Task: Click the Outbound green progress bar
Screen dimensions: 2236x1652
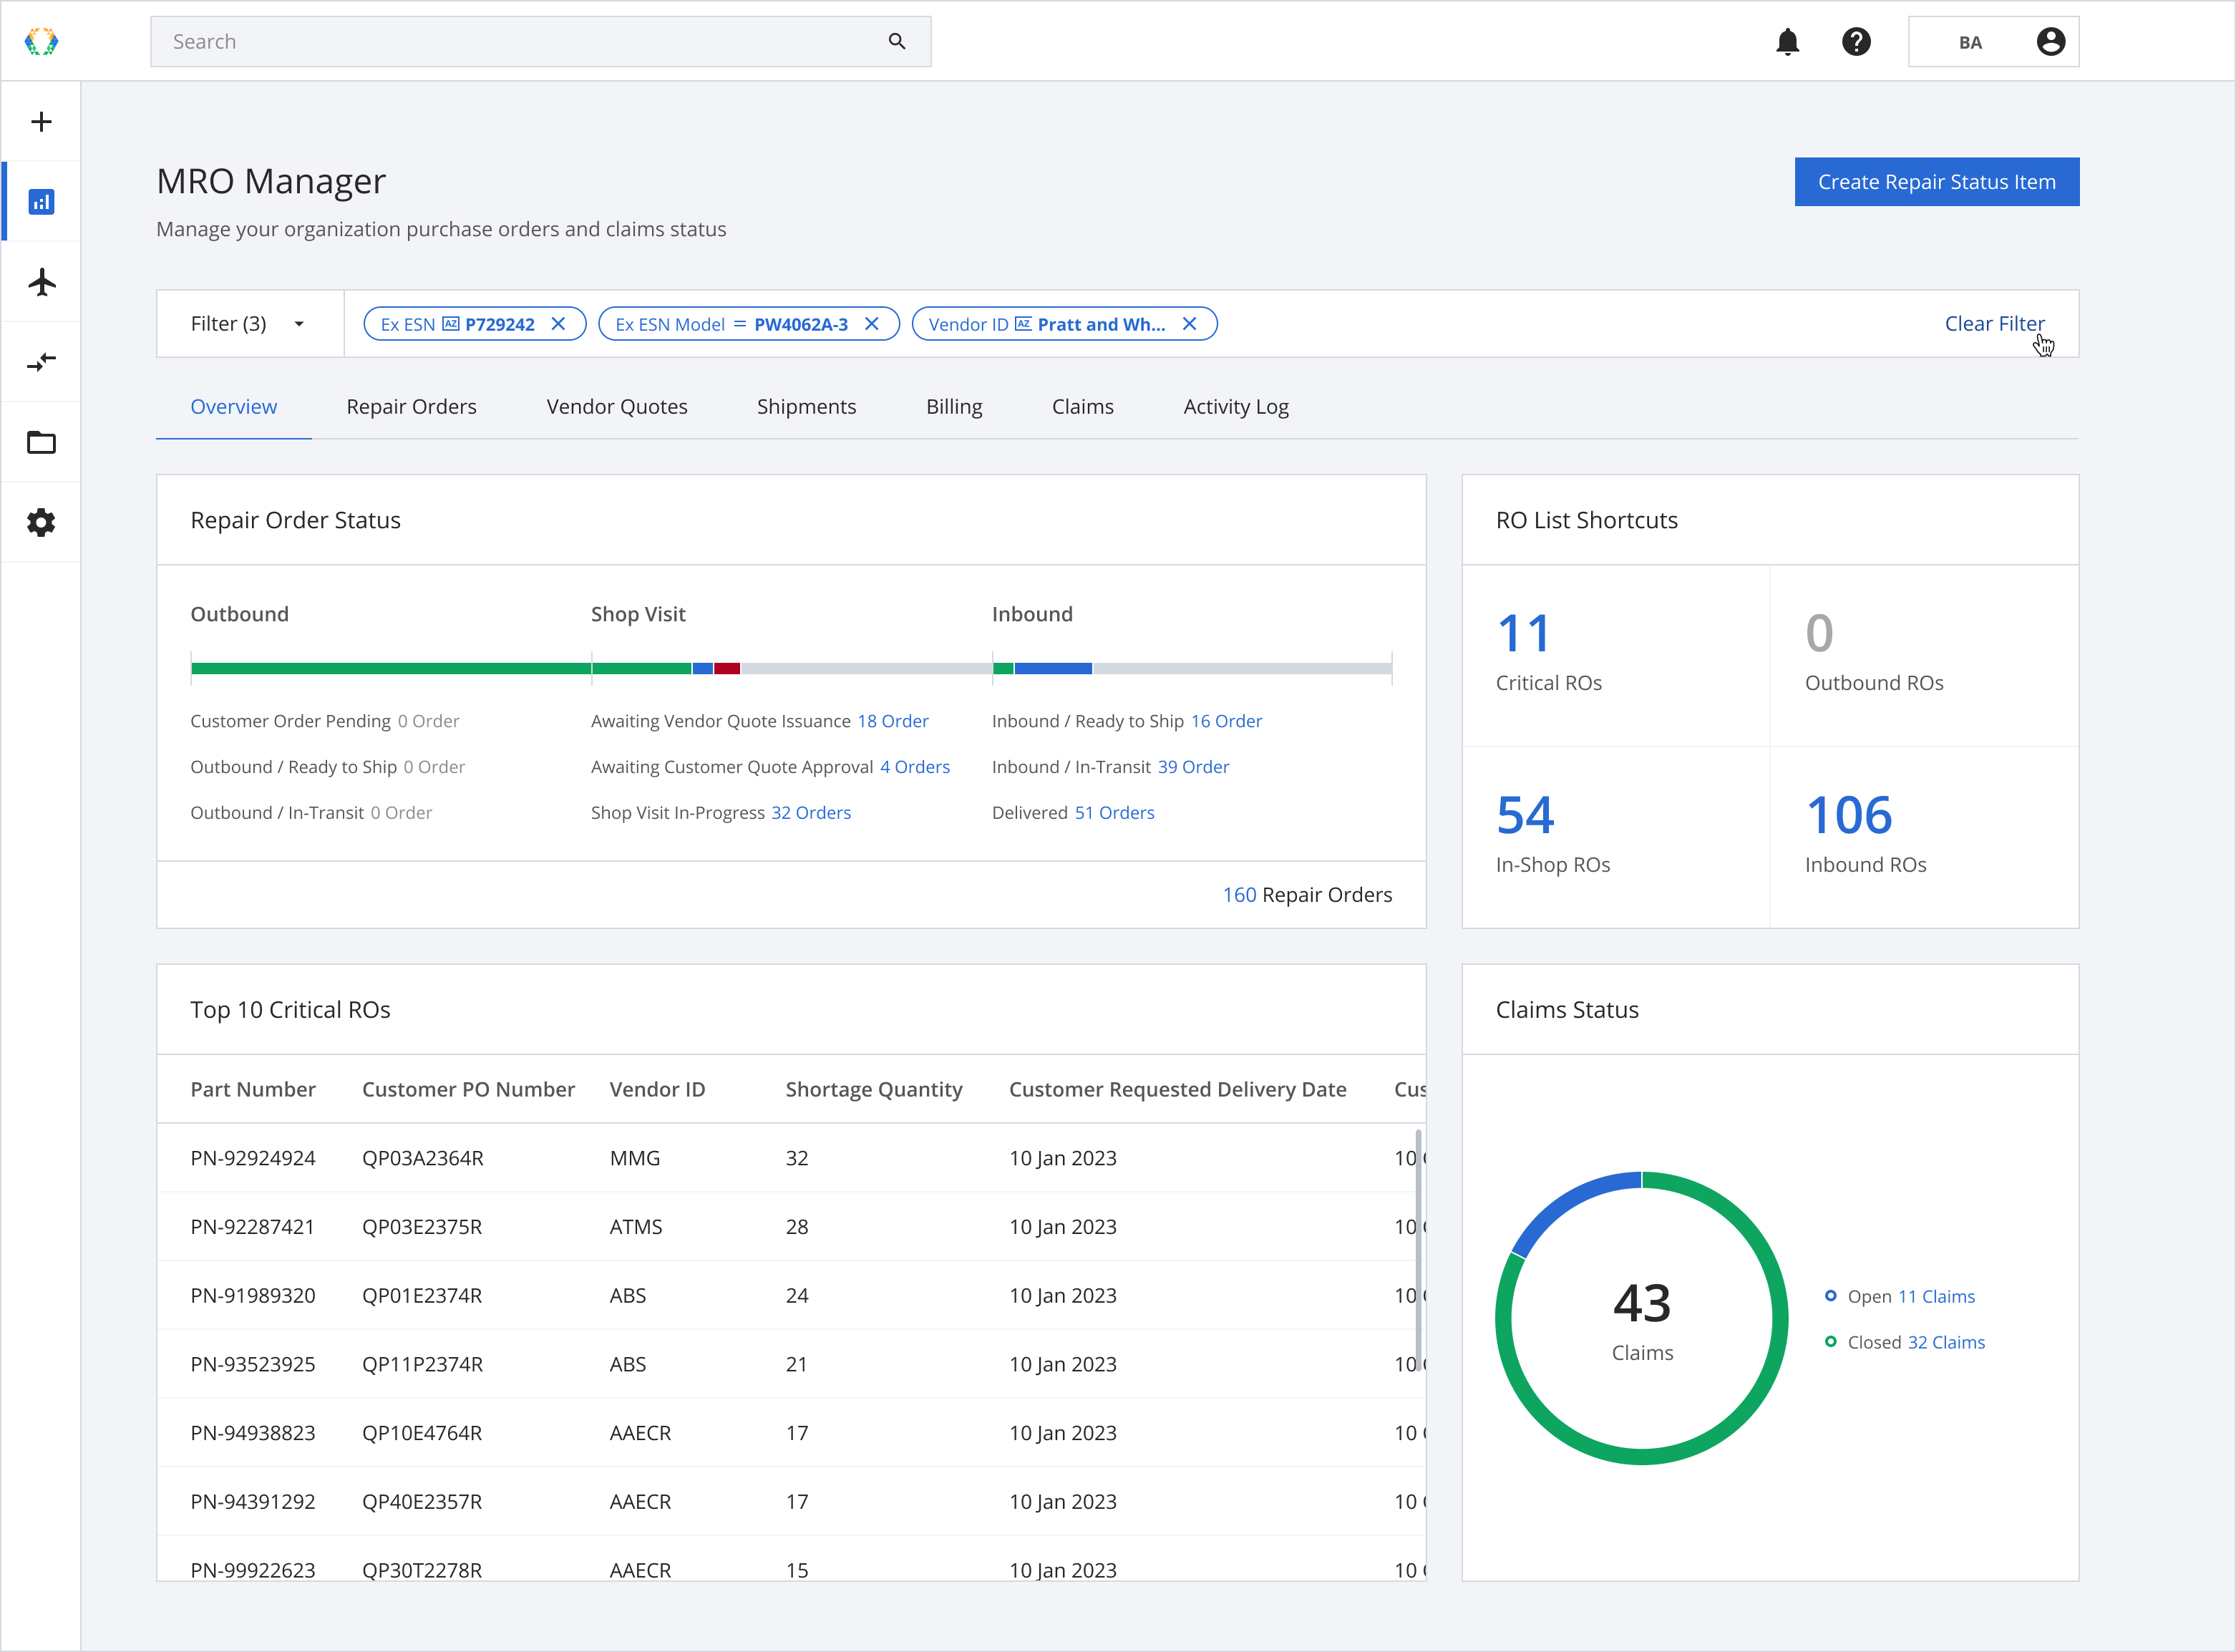Action: 391,668
